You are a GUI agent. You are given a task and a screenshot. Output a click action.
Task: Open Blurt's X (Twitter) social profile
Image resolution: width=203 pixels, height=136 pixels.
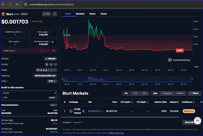point(47,65)
